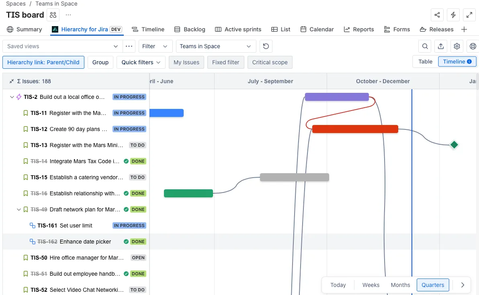The width and height of the screenshot is (479, 295).
Task: Click the done checkmark icon on TIS-14
Action: [126, 161]
